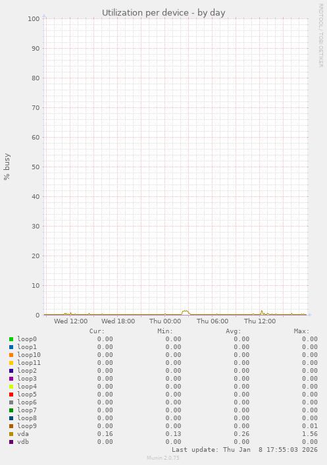Click the 100 y-axis value
This screenshot has width=327, height=465.
tap(34, 18)
